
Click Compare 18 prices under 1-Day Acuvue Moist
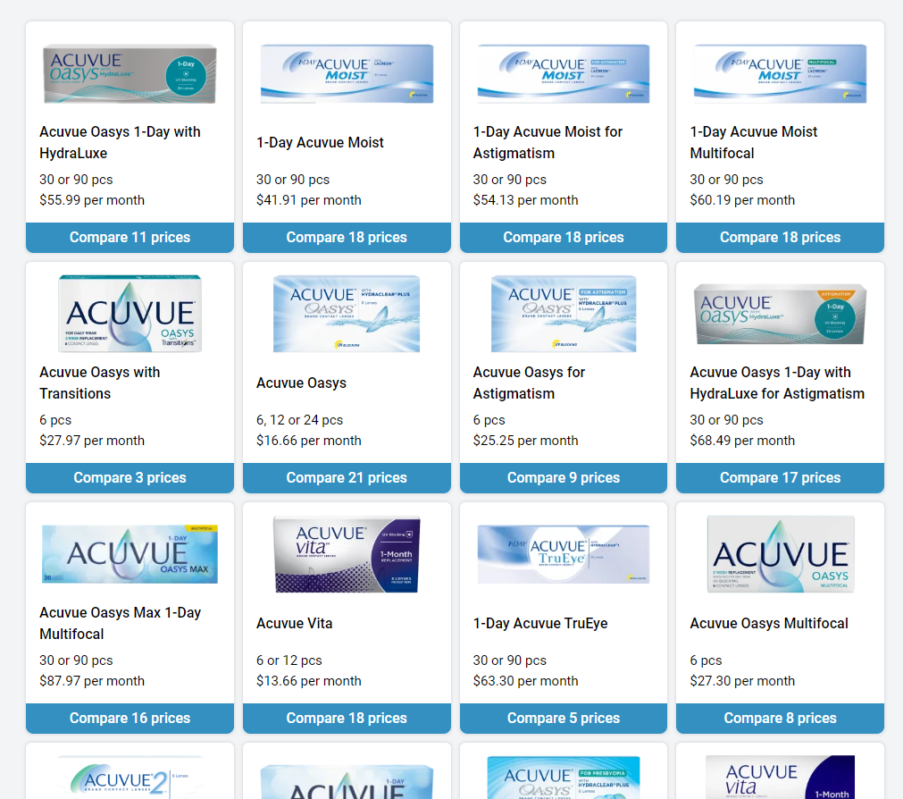[x=347, y=238]
